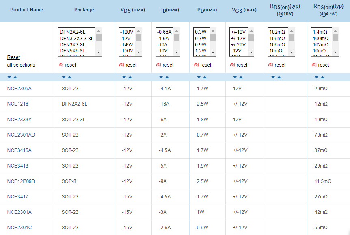The image size is (350, 235).
Task: Select +/-20V in the VGS filter list
Action: click(238, 45)
